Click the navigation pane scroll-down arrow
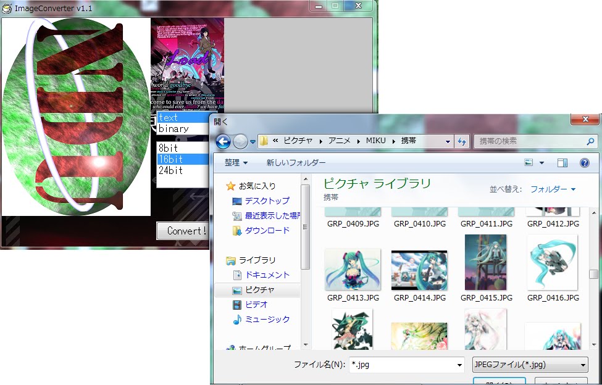 coord(305,345)
